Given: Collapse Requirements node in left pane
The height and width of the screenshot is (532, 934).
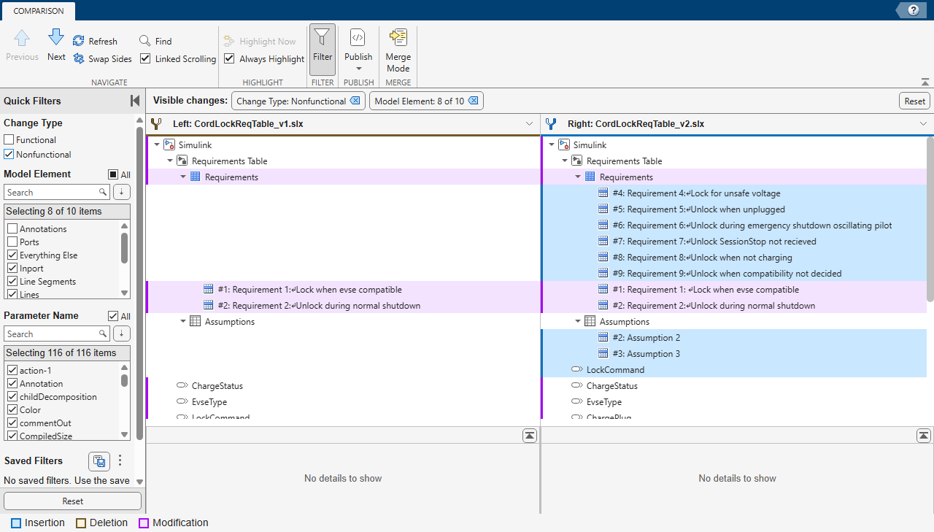Looking at the screenshot, I should coord(183,177).
